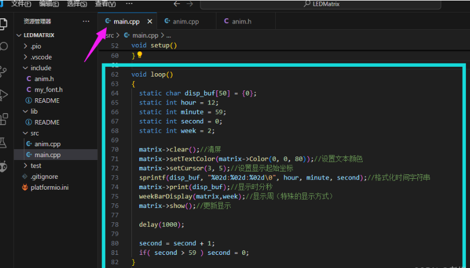Open explorer panel more actions ellipsis

point(86,21)
